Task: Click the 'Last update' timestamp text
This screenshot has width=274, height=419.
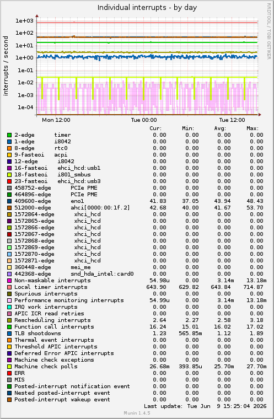Action: point(205,406)
